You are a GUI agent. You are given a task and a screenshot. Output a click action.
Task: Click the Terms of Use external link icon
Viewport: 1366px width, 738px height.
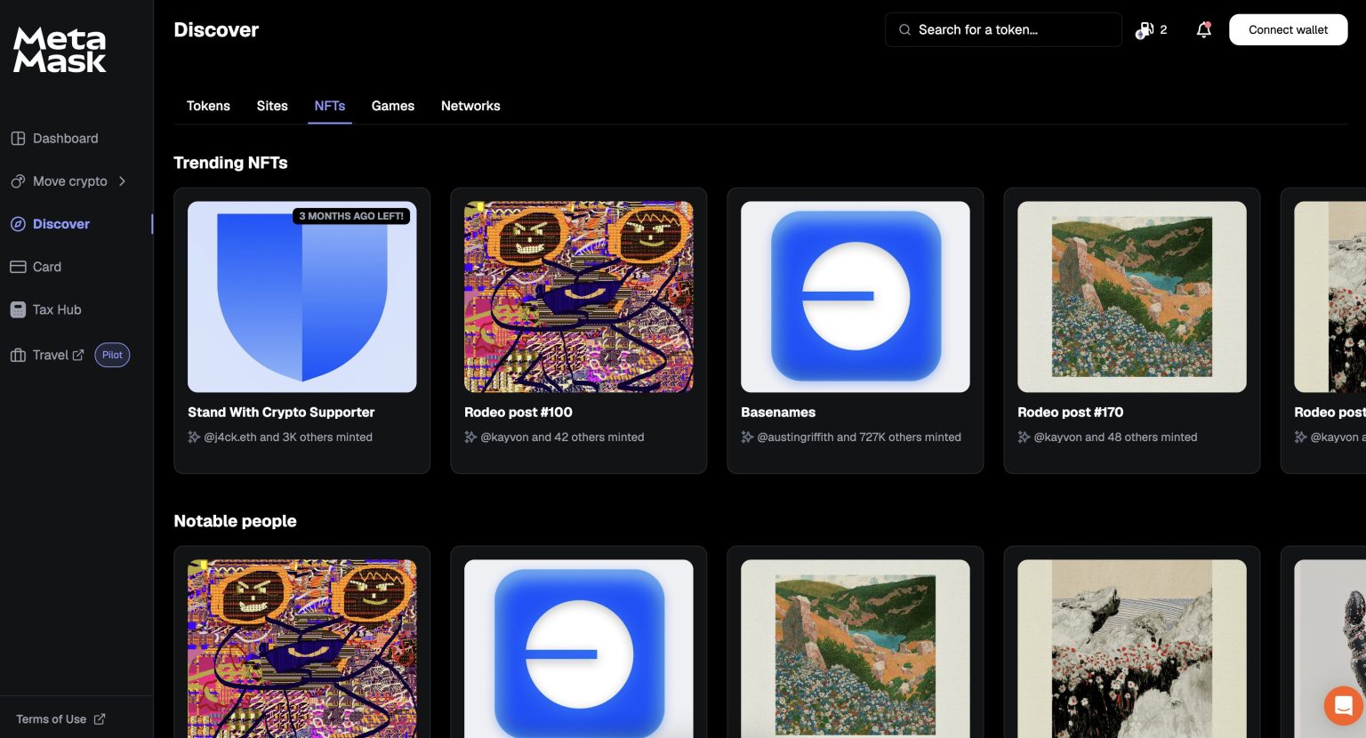100,719
